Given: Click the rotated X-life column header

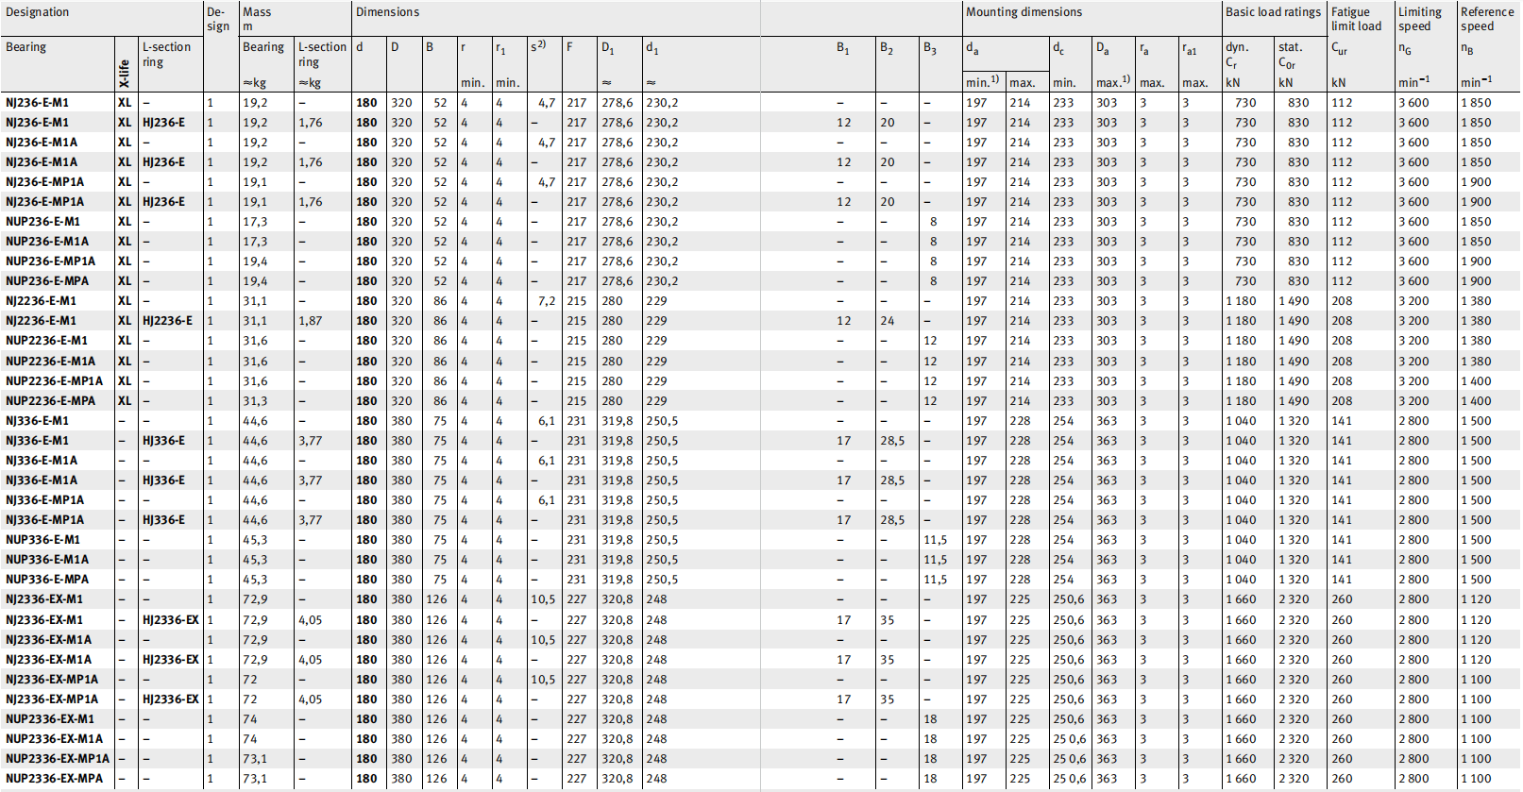Looking at the screenshot, I should 125,74.
